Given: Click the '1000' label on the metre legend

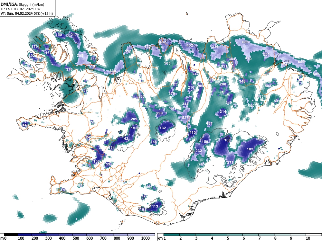Looking at the screenshot, I should point(146,238).
